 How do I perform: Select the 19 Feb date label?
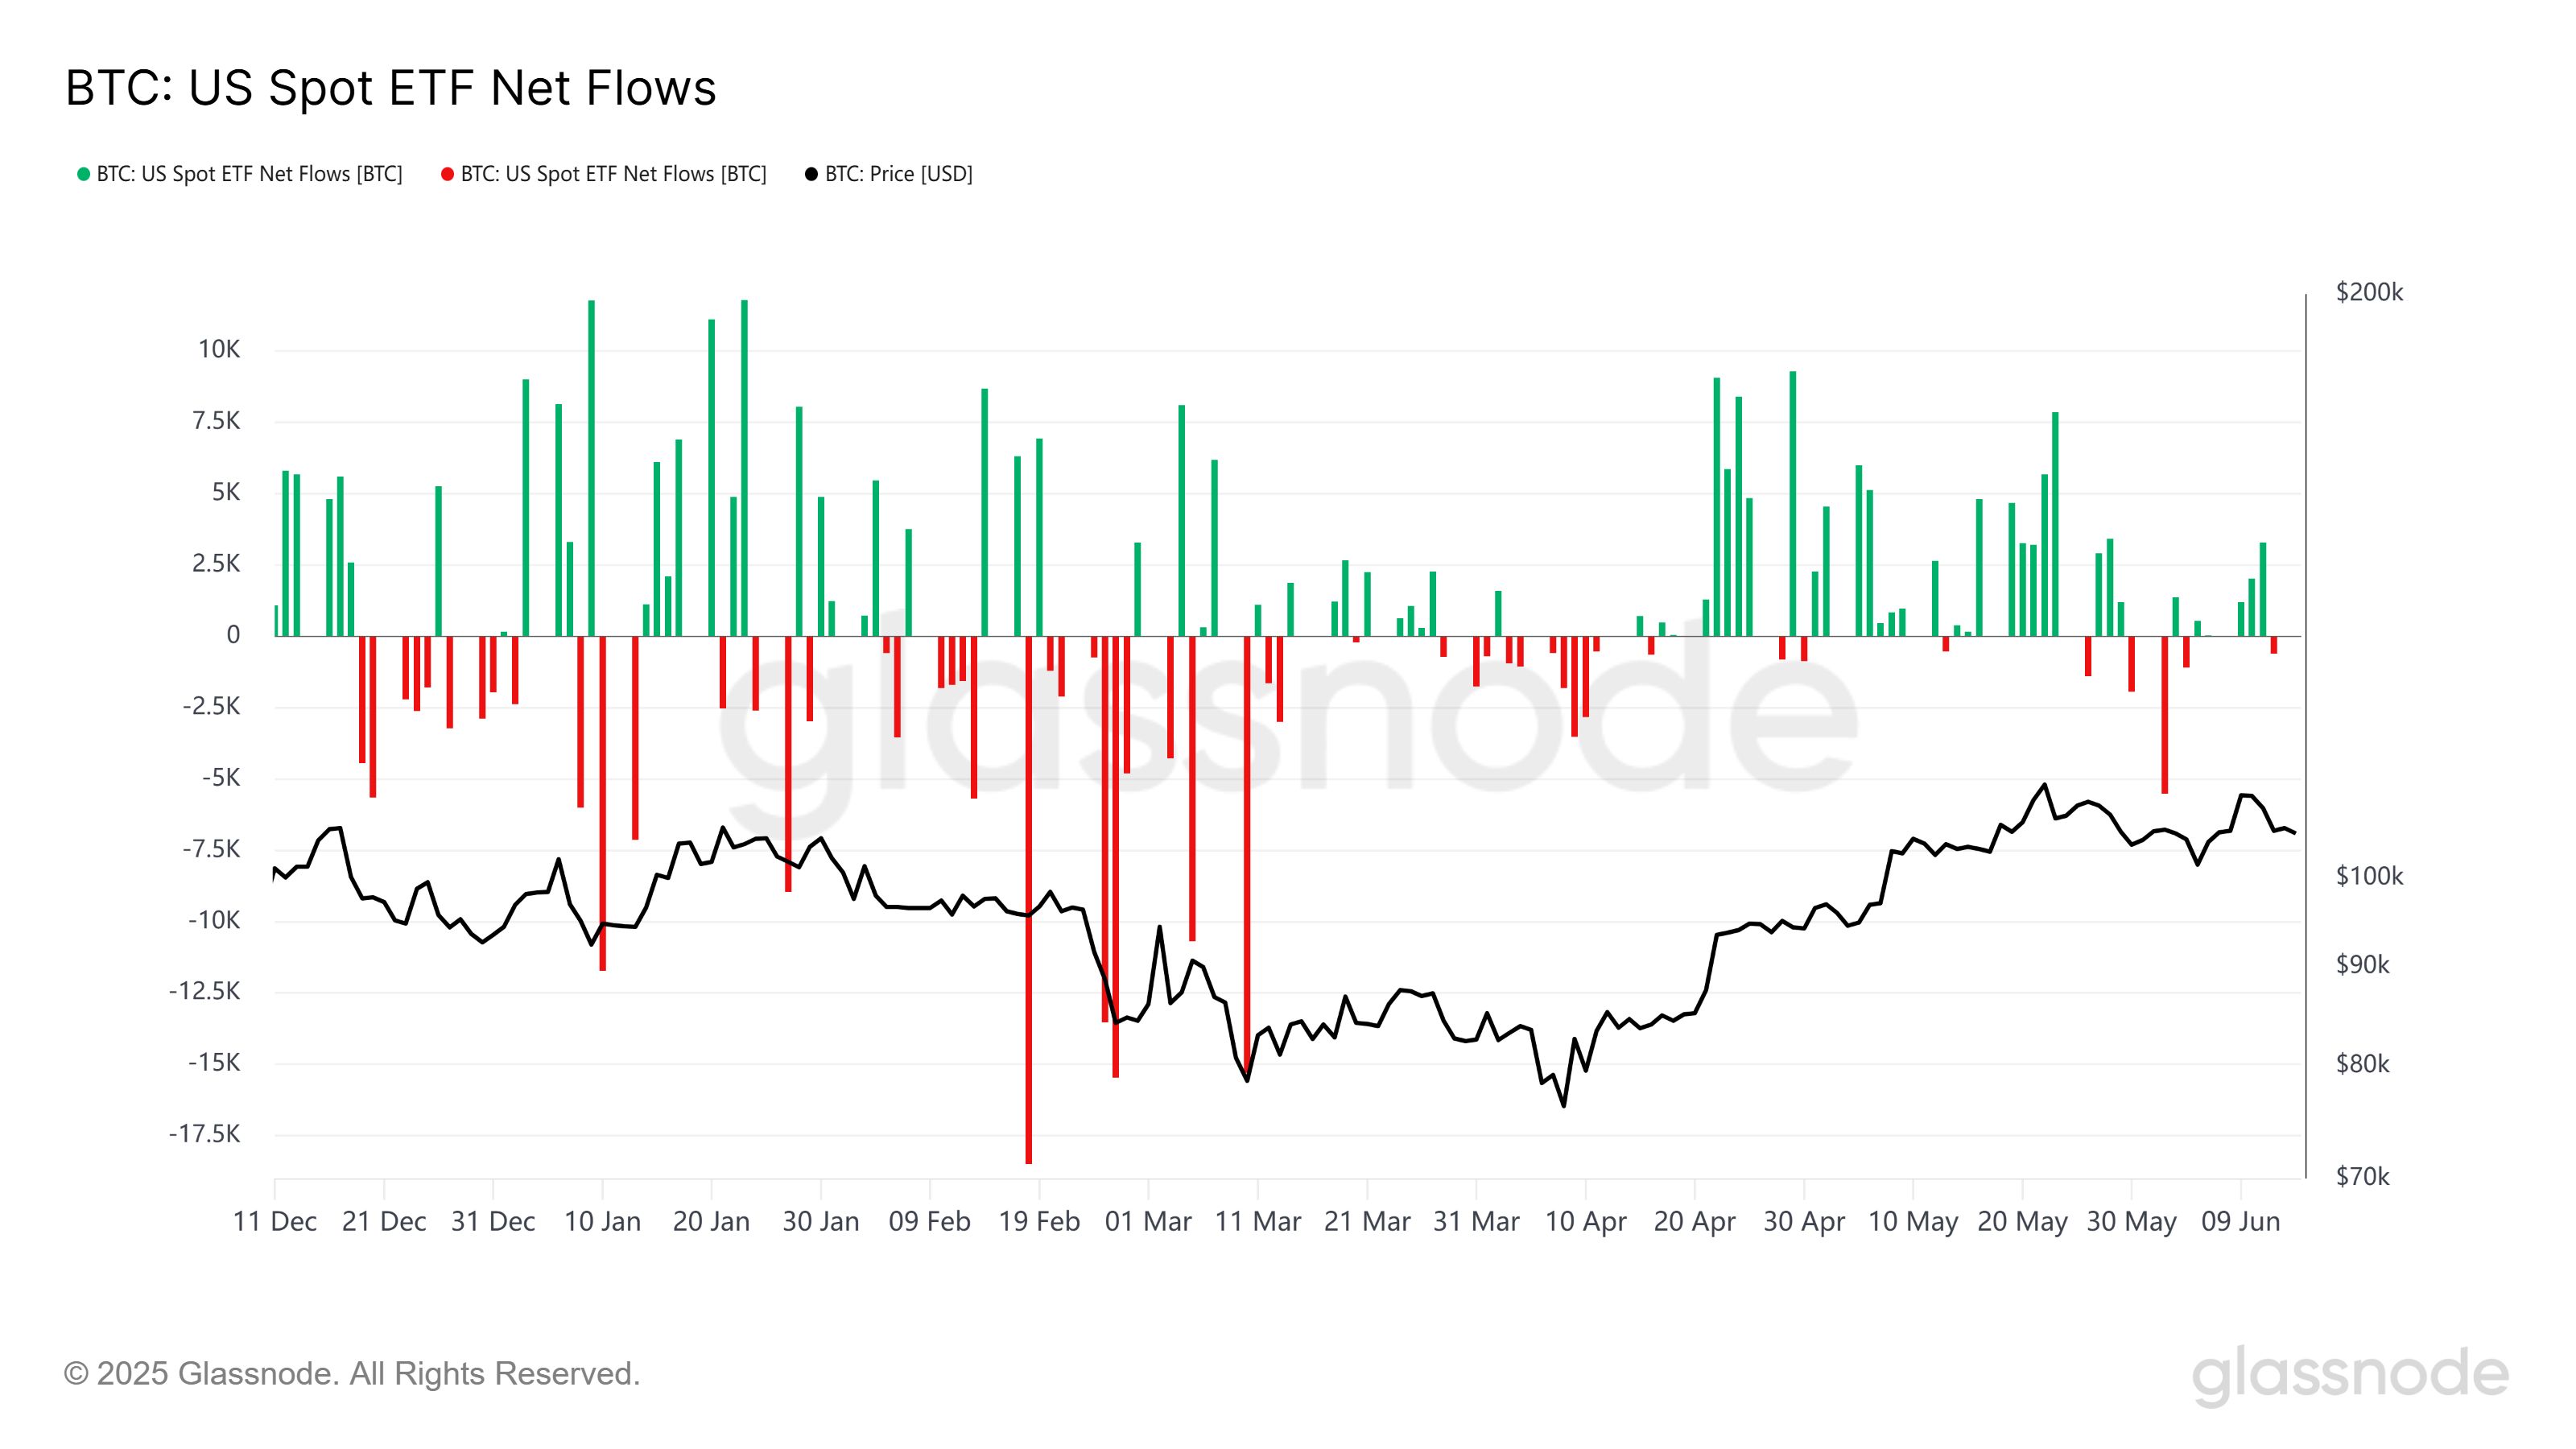tap(1039, 1221)
